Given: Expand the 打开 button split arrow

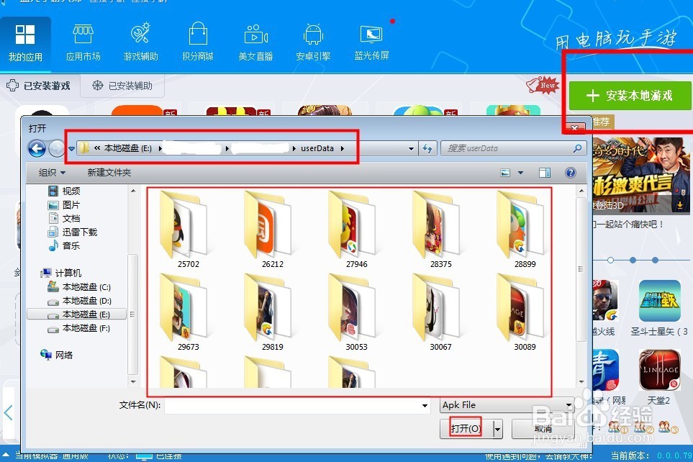Looking at the screenshot, I should coord(498,428).
